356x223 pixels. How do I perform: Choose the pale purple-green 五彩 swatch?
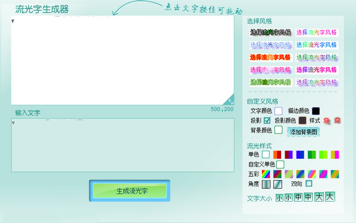point(289,174)
